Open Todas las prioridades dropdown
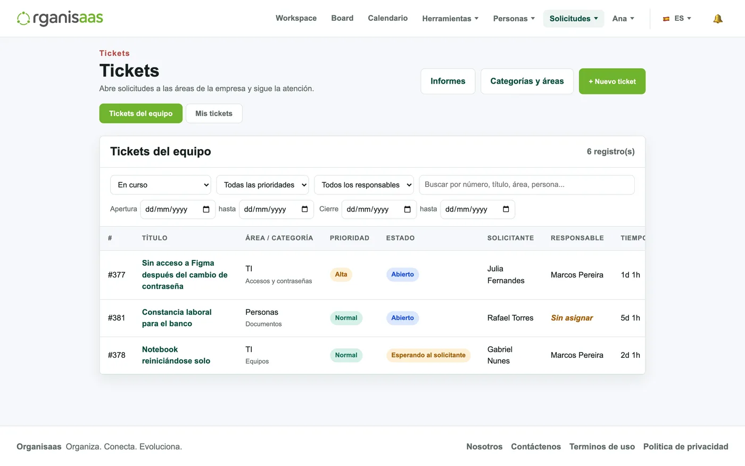Screen dimensions: 745x466 tap(262, 185)
